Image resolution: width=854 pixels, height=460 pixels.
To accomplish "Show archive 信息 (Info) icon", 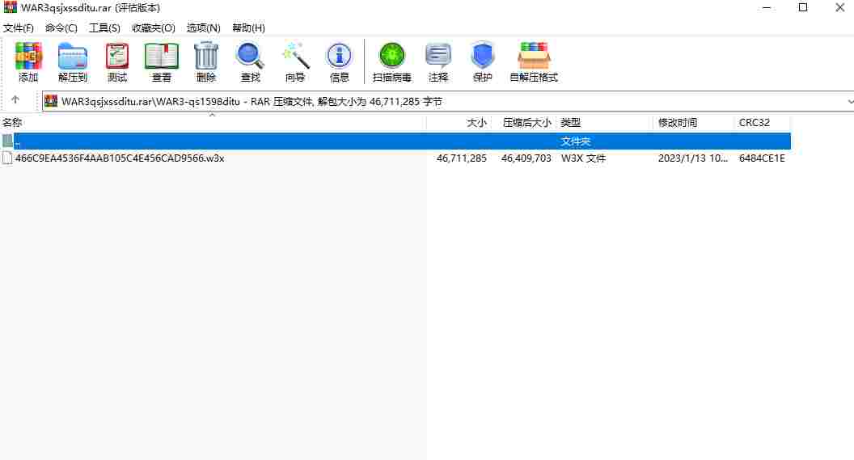I will coord(339,62).
